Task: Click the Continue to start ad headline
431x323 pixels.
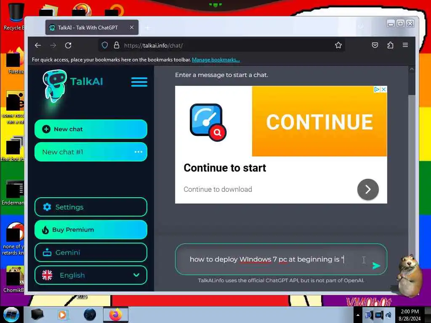Action: click(x=225, y=168)
